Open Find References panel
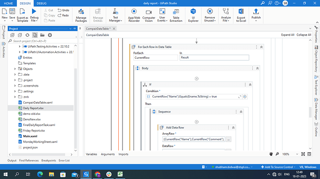This screenshot has height=179, width=320. [x=29, y=160]
